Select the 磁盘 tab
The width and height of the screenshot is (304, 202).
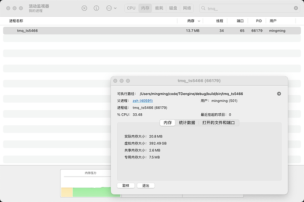click(173, 8)
